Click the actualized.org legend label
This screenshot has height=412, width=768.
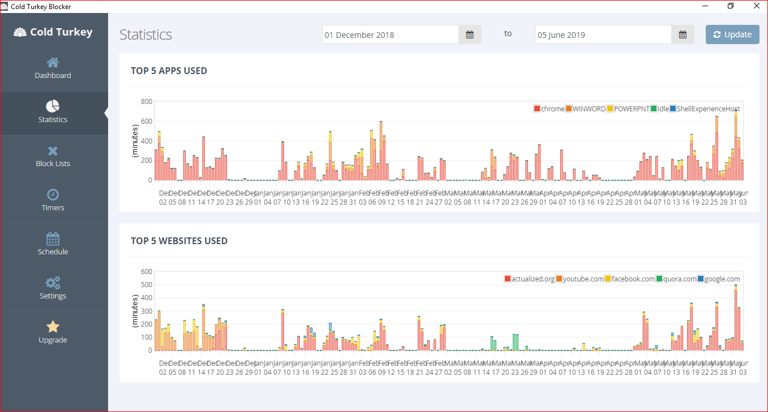tap(533, 279)
